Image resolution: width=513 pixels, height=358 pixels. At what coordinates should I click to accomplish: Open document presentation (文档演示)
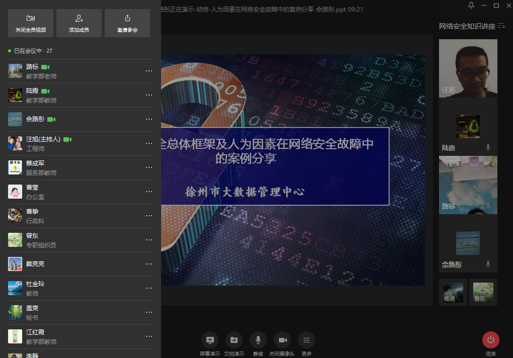234,340
